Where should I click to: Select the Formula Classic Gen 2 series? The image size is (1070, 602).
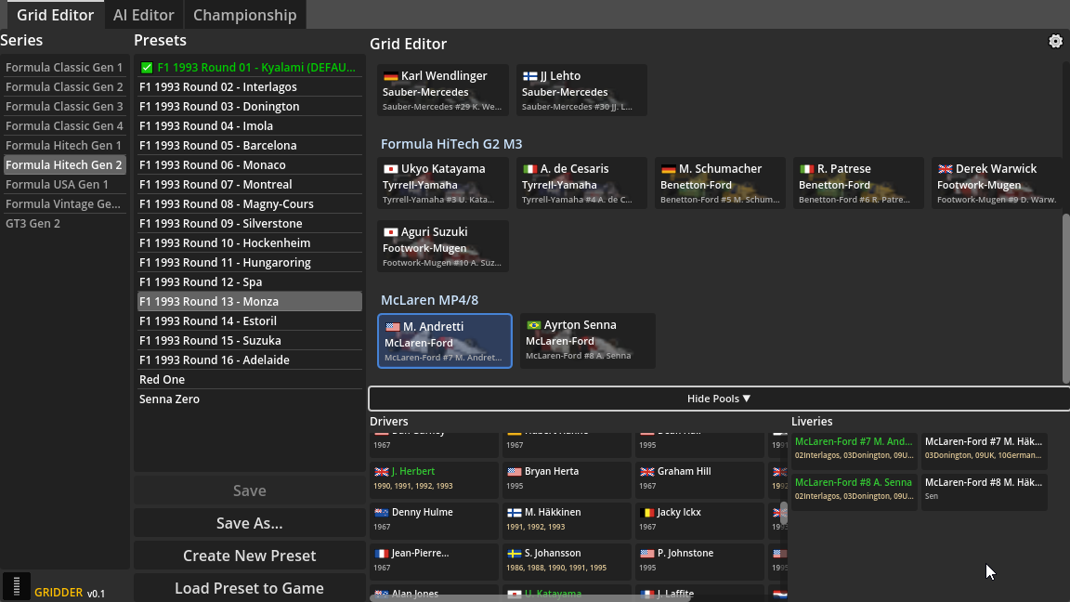tap(64, 86)
